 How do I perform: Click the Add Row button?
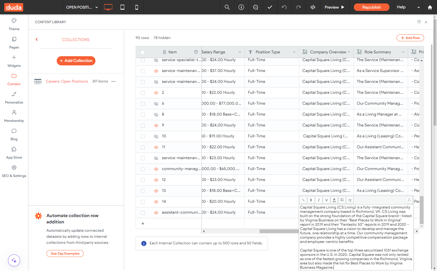pyautogui.click(x=410, y=38)
